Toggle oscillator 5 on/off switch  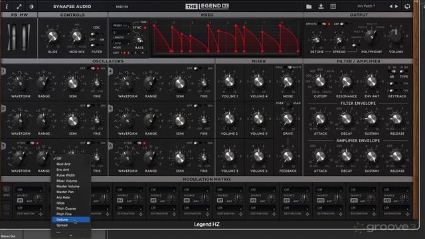pos(198,106)
